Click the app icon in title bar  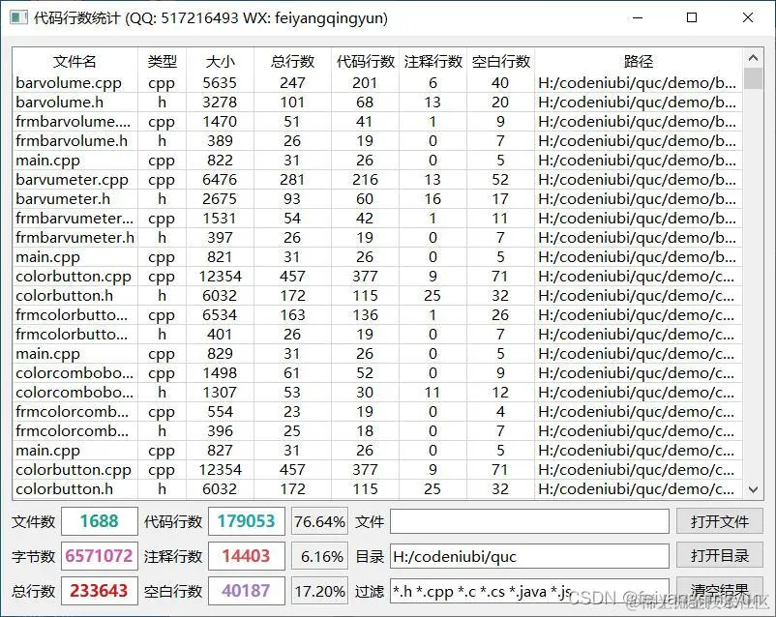18,18
